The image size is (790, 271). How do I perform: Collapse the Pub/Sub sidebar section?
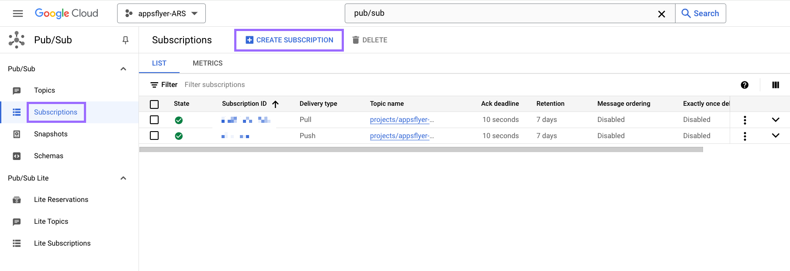(123, 69)
